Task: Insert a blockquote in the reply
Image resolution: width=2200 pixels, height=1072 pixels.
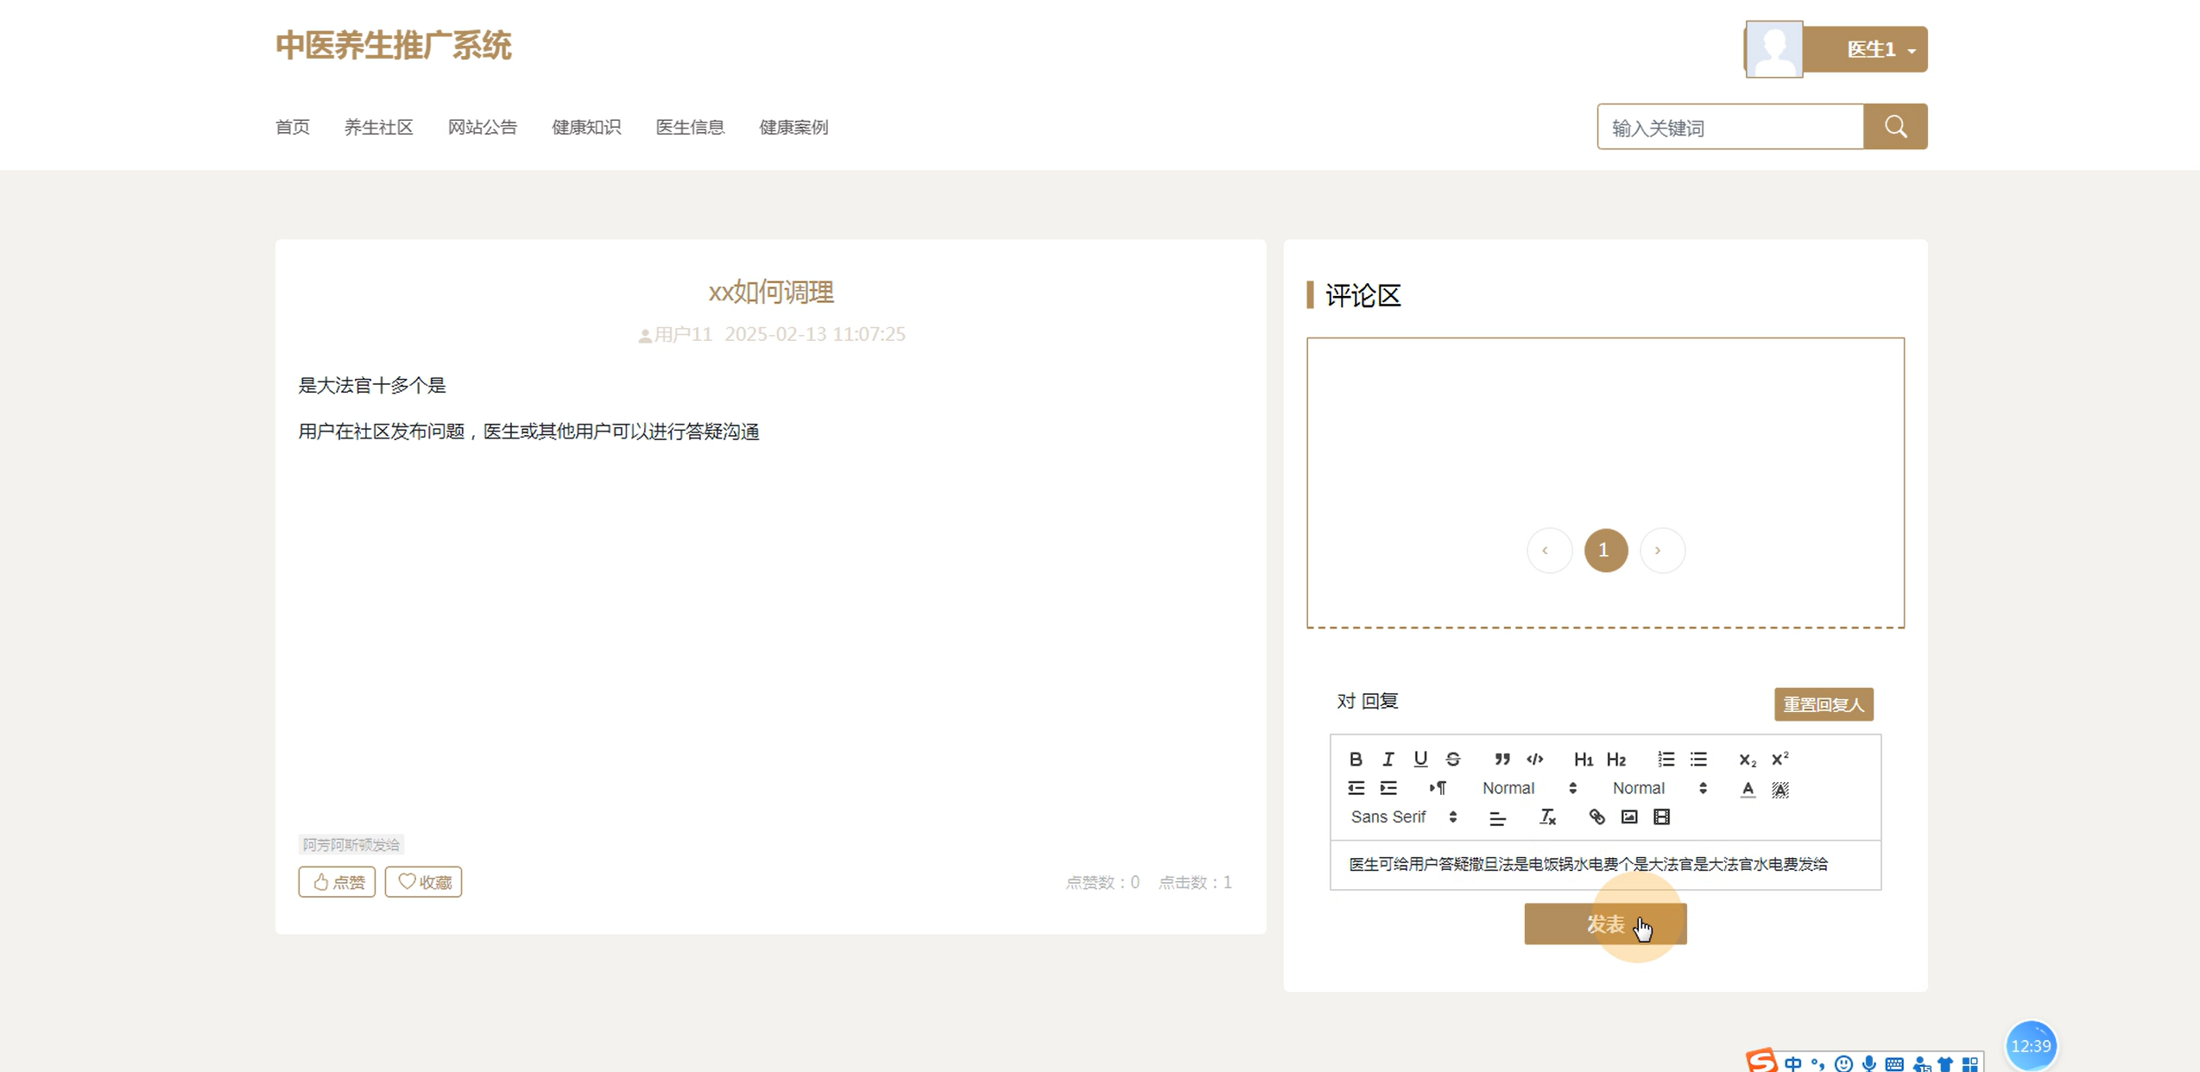Action: (1502, 760)
